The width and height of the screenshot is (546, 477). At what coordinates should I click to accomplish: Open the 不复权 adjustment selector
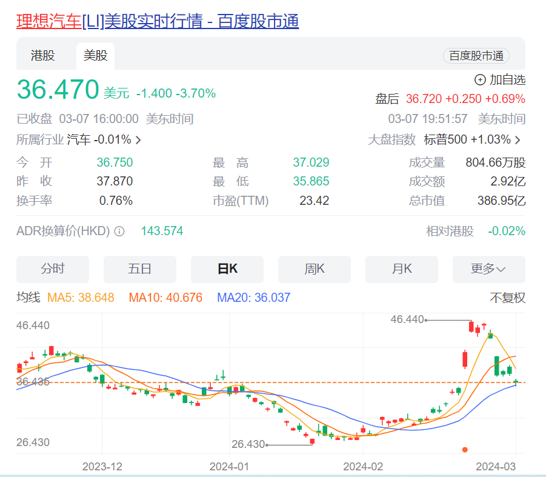[x=507, y=298]
